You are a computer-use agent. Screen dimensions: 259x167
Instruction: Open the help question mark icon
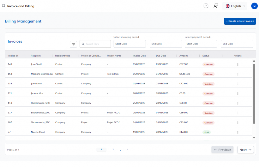pyautogui.click(x=206, y=6)
